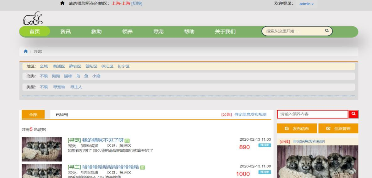Click the 信息管理 button

[338, 128]
